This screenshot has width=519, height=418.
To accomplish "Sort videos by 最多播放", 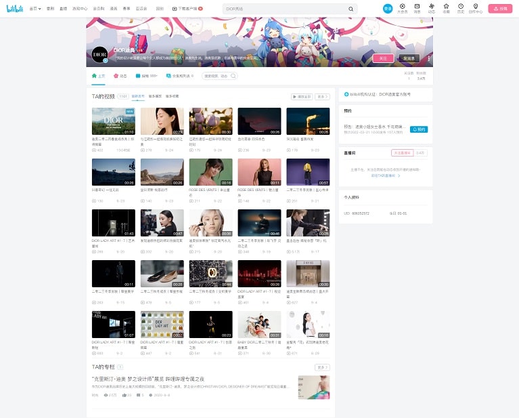I will pyautogui.click(x=155, y=97).
